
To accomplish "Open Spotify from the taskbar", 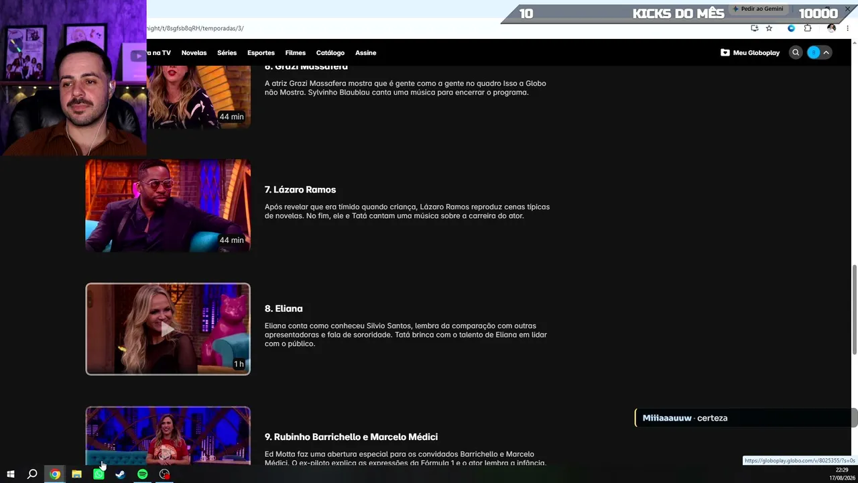I will coord(142,474).
